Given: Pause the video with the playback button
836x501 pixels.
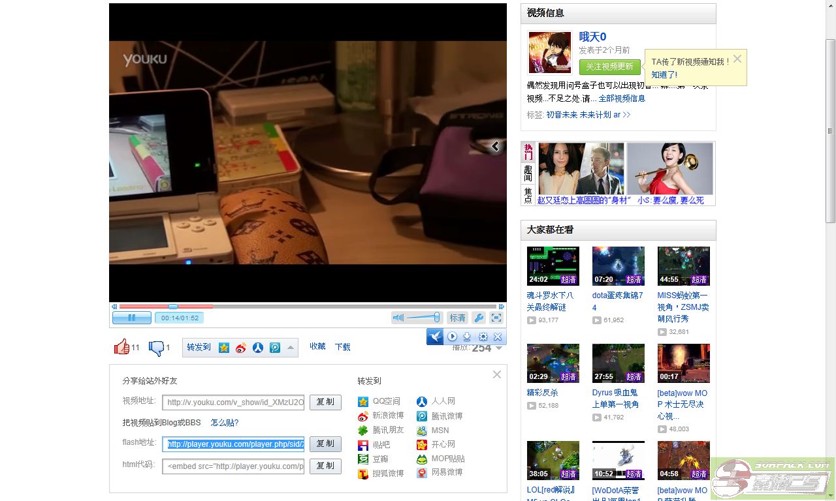Looking at the screenshot, I should [131, 318].
